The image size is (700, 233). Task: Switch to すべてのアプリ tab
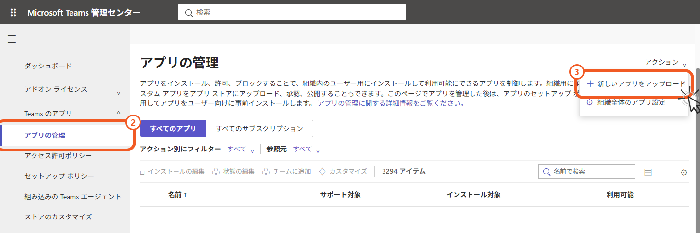[x=173, y=129]
